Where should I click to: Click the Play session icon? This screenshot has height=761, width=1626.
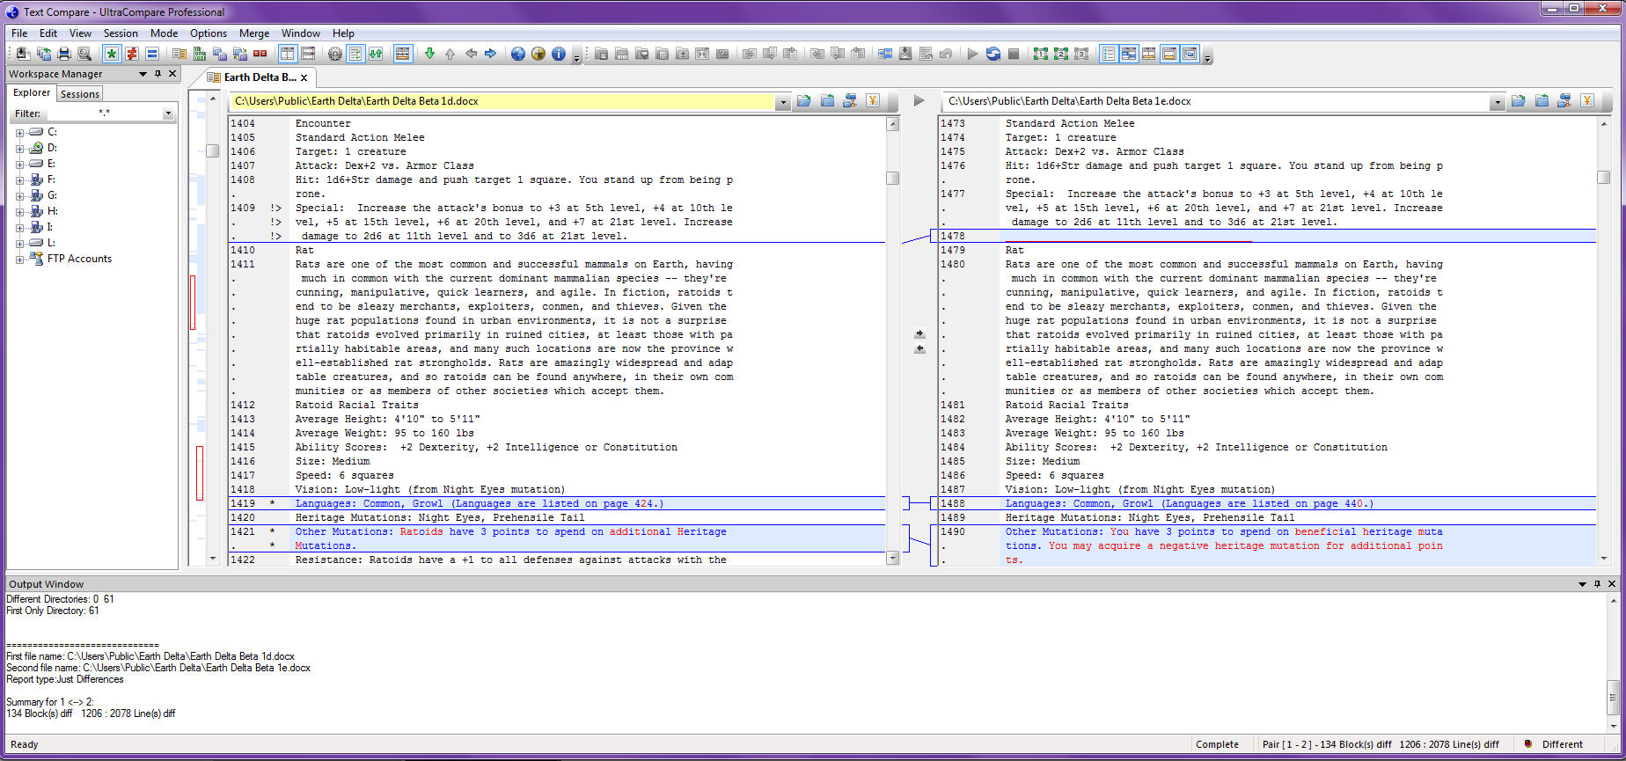pyautogui.click(x=972, y=55)
